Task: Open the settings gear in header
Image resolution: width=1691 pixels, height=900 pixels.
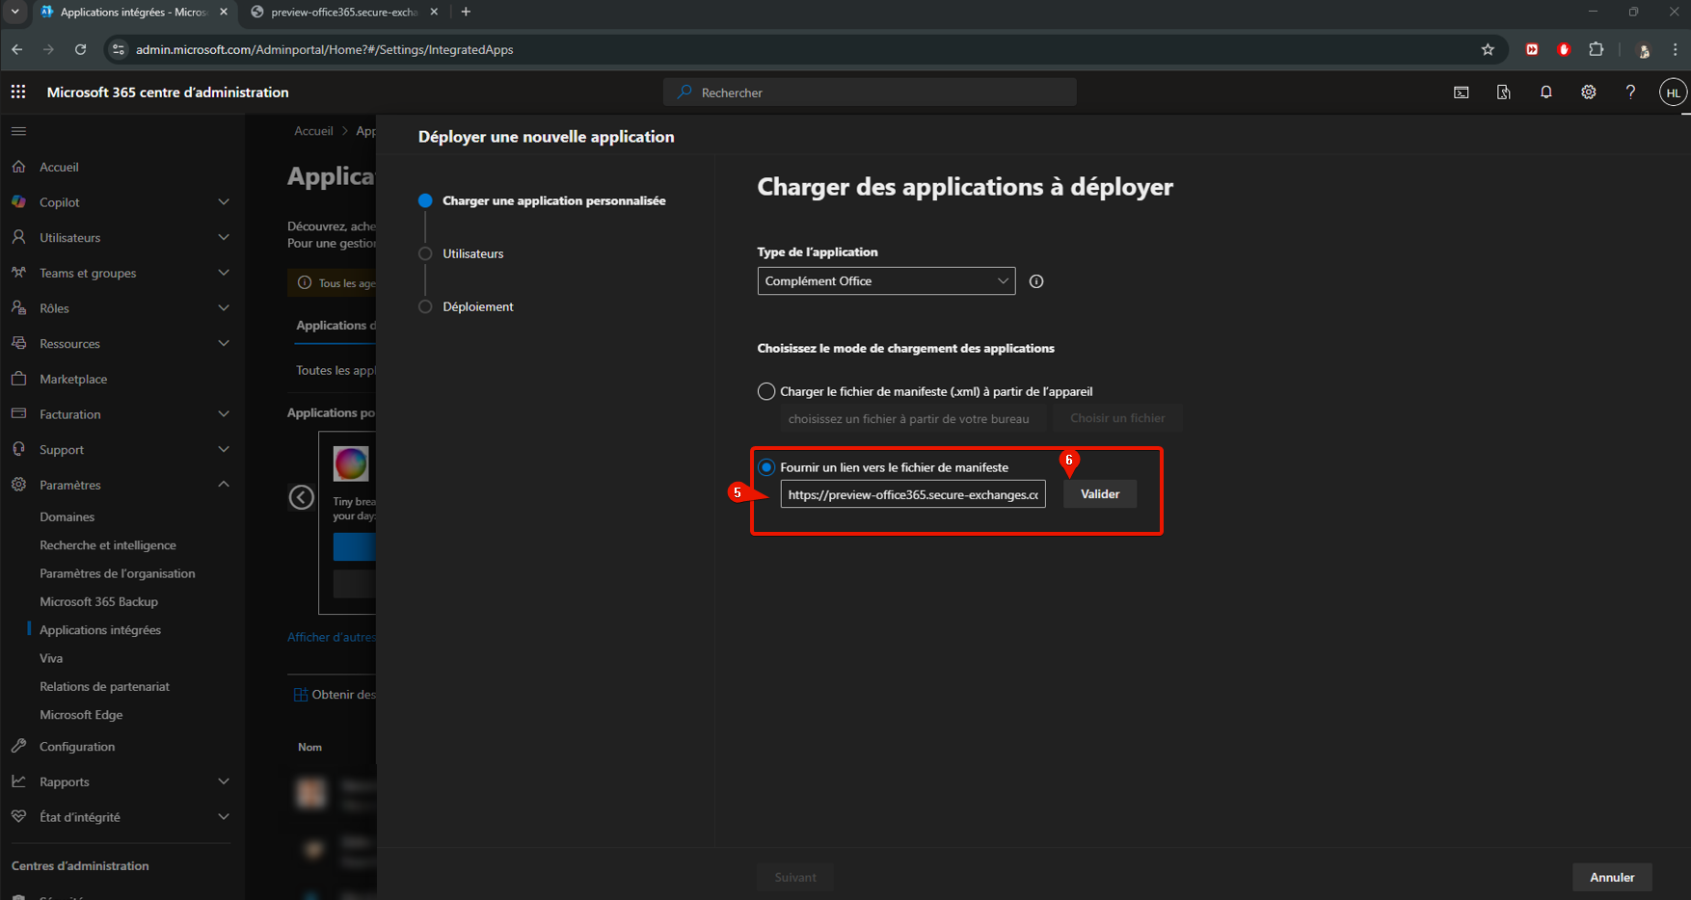Action: [x=1589, y=93]
